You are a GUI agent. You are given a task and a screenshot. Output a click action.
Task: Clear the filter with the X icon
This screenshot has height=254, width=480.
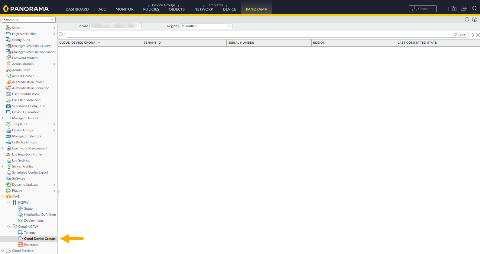(478, 35)
